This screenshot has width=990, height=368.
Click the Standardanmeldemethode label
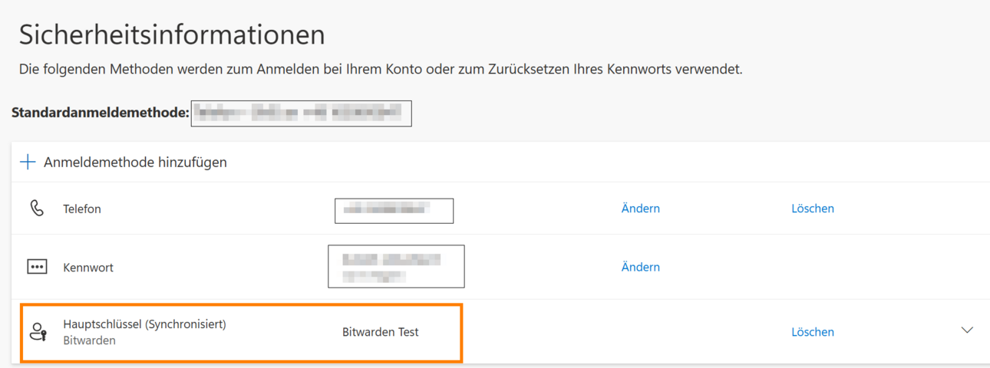pyautogui.click(x=101, y=113)
